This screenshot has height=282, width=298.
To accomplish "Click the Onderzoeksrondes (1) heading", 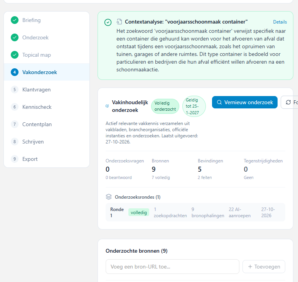I will tap(138, 197).
